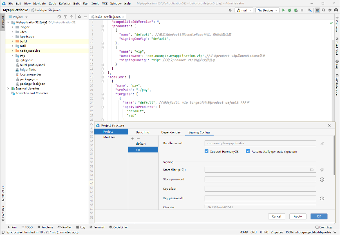Expand the node_modules folder
Screen dimensions: 340x235
point(12,51)
